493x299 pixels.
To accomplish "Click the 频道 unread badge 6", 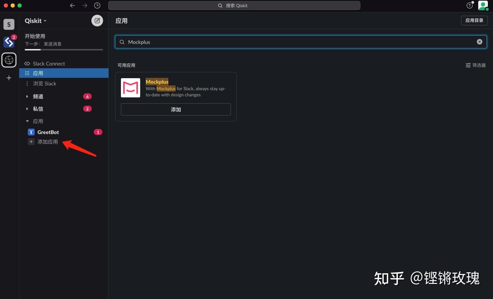I will 87,96.
